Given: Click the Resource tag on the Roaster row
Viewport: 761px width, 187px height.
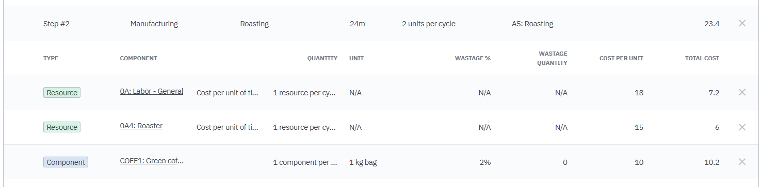Looking at the screenshot, I should click(62, 127).
